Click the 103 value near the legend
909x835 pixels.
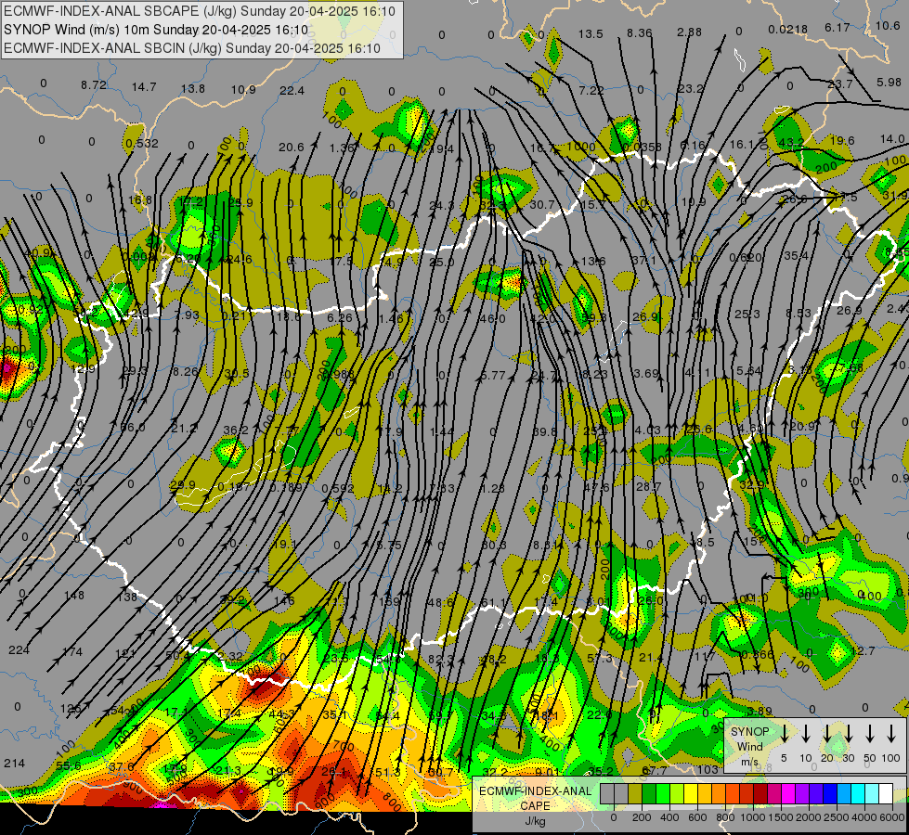pos(708,769)
